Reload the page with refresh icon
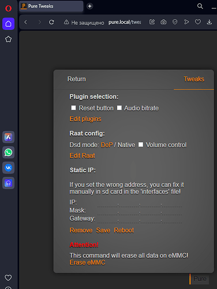The height and width of the screenshot is (289, 217). coord(51,22)
